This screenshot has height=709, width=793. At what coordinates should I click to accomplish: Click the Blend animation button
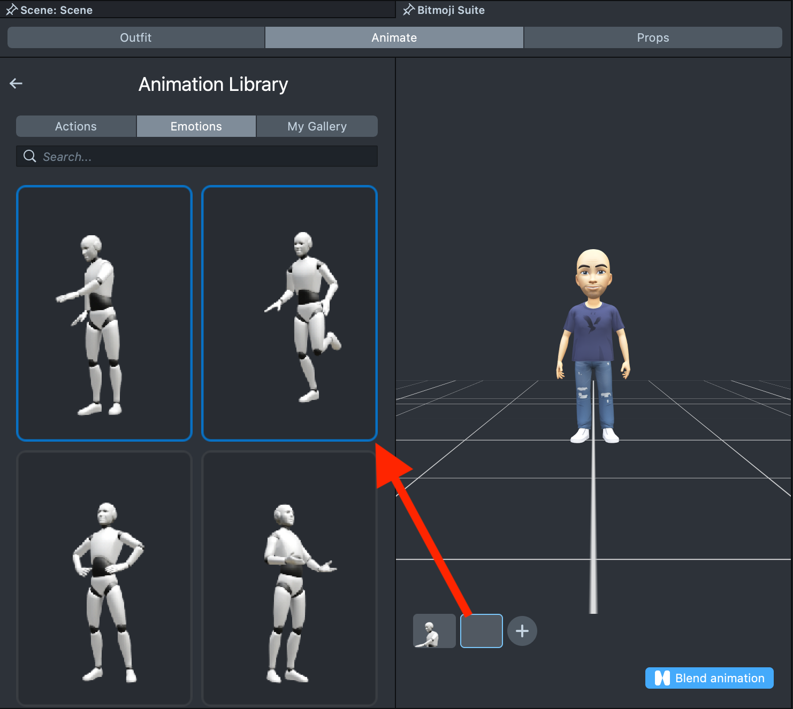tap(709, 678)
